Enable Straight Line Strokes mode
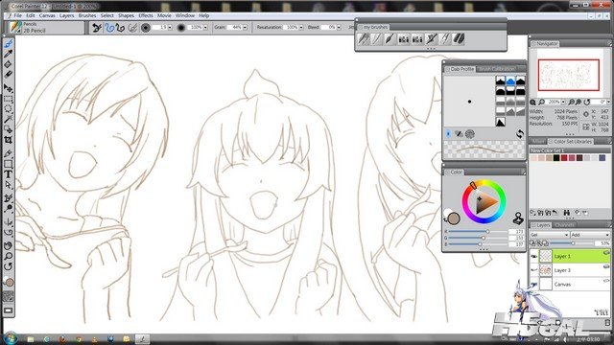614x345 pixels. coord(120,28)
